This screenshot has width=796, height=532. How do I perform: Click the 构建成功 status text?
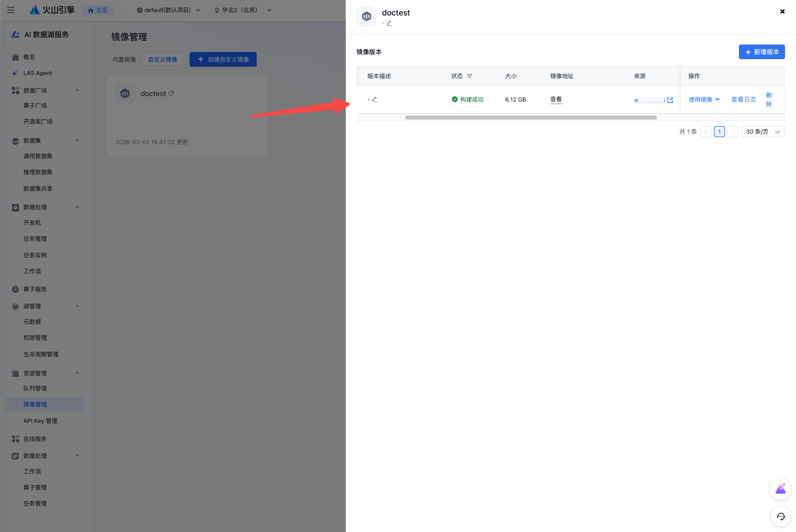pos(472,100)
